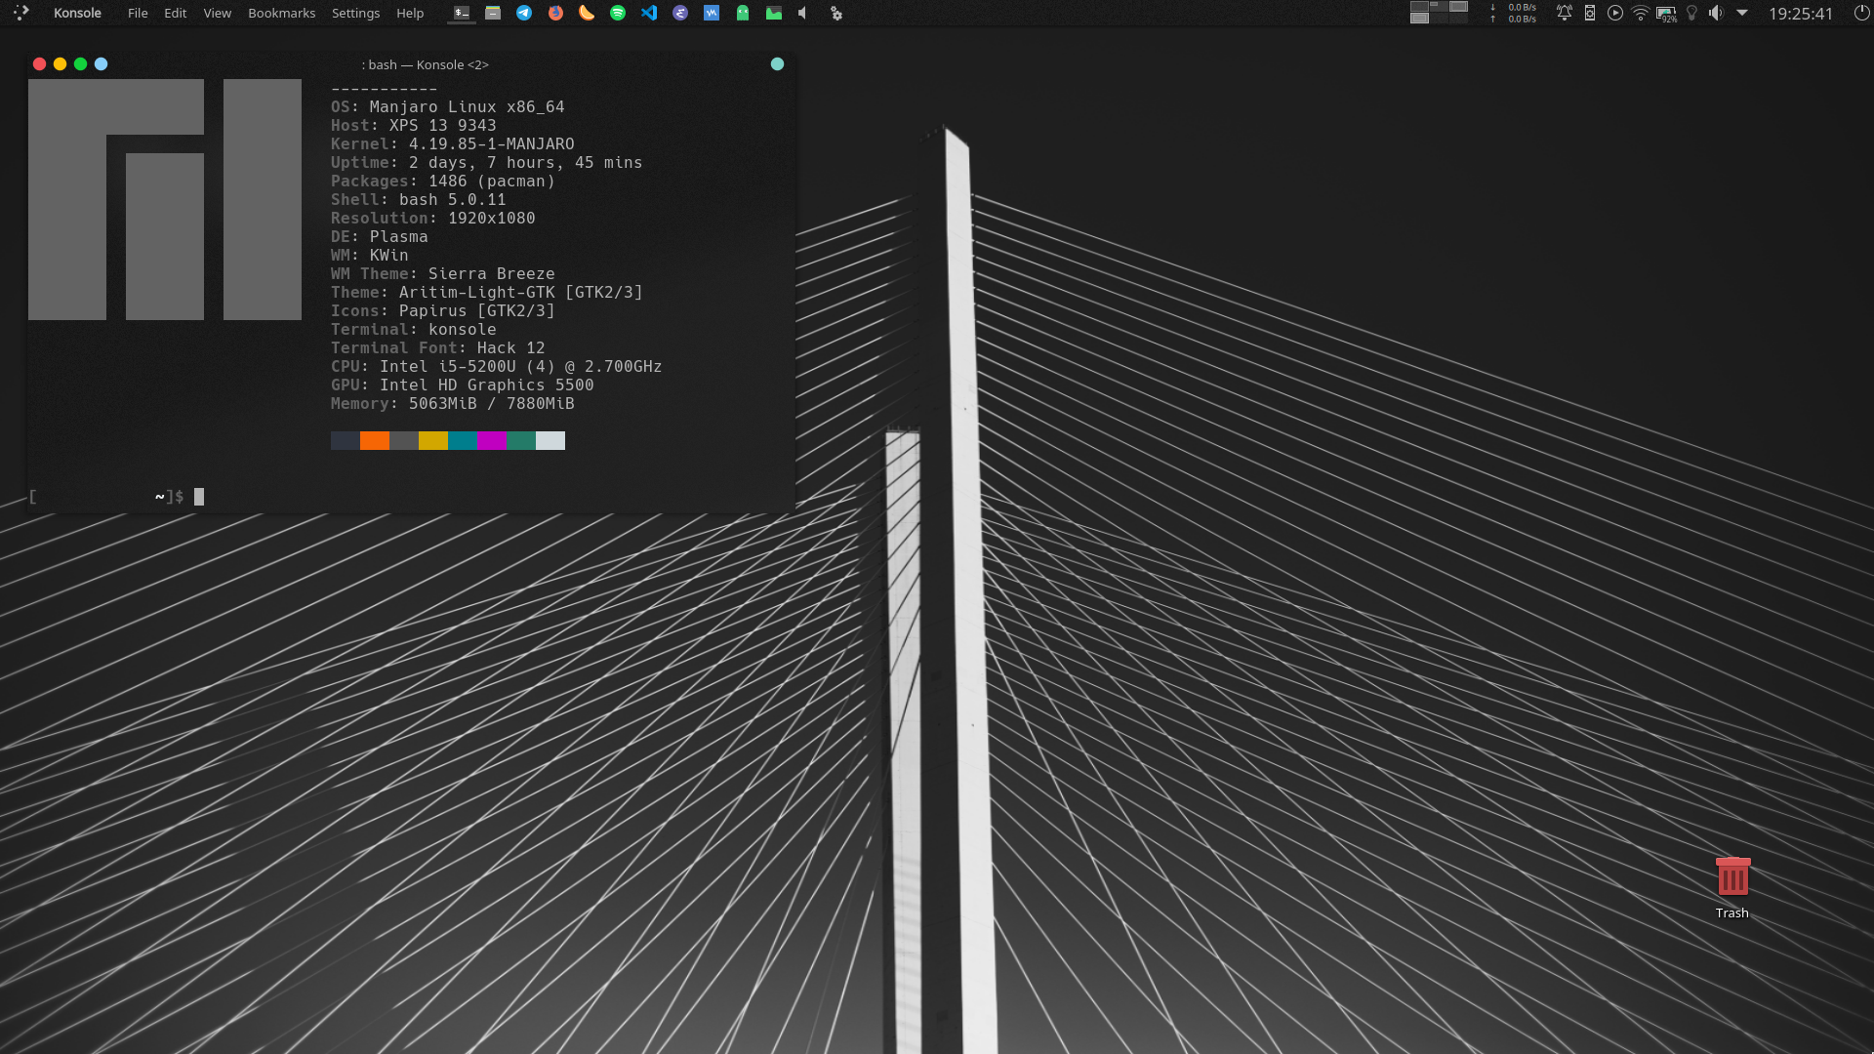This screenshot has height=1054, width=1874.
Task: Click the 'CPU: Intel i5-5200U' line
Action: 496,366
